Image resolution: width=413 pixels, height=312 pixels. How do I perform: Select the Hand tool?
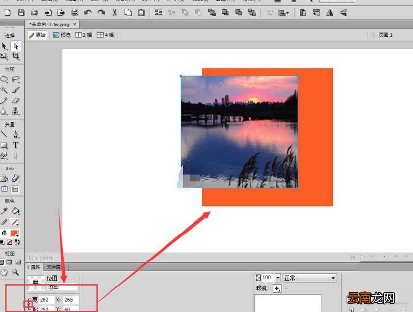[4, 272]
